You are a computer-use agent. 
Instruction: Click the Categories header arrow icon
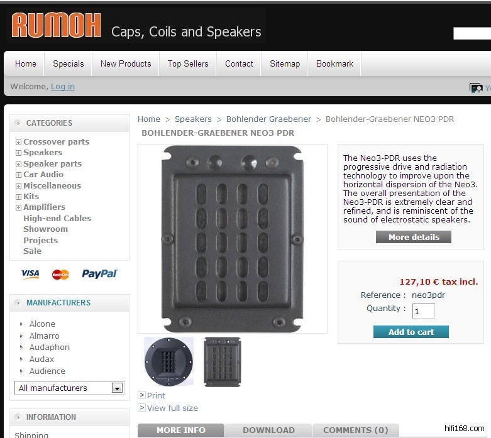[18, 123]
